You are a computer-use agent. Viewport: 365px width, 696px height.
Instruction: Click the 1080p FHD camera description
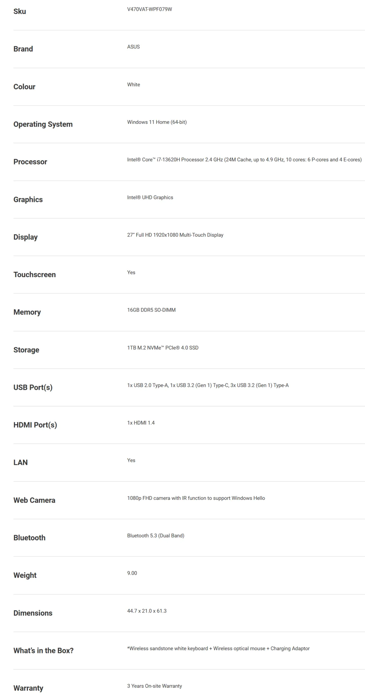pos(196,498)
